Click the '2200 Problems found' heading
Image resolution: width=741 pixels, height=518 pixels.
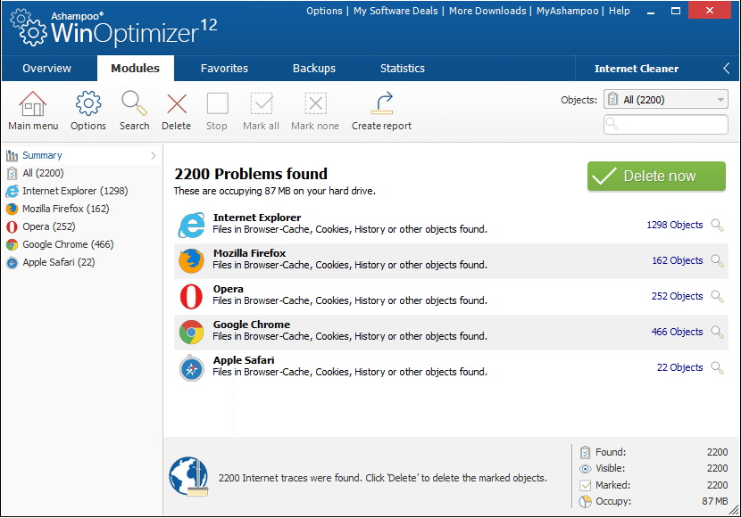pos(251,174)
